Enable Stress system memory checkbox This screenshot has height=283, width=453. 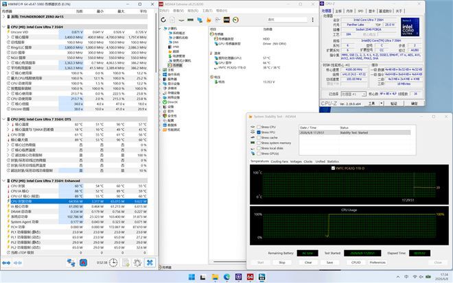pyautogui.click(x=259, y=143)
